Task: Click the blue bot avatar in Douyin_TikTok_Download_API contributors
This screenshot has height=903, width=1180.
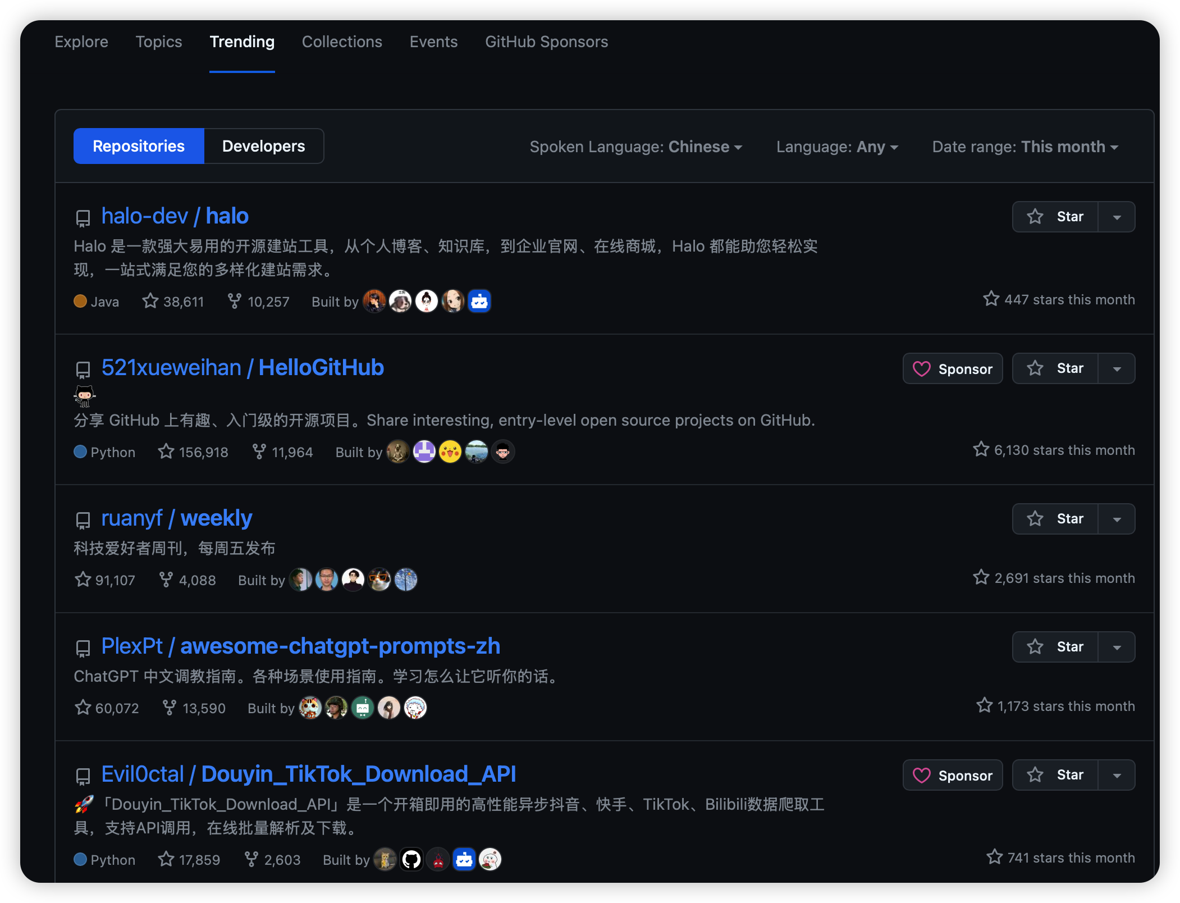Action: pyautogui.click(x=464, y=860)
